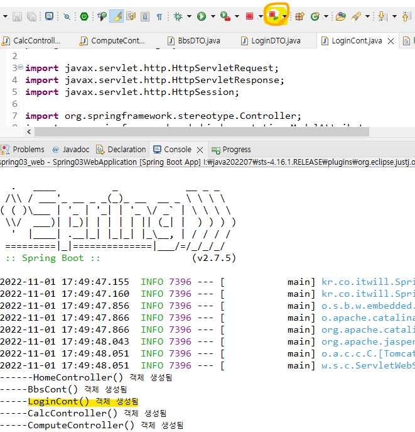
Task: Open the Problems view tab
Action: (23, 150)
